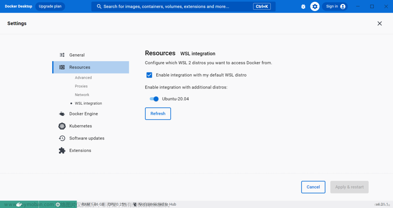This screenshot has height=208, width=393.
Task: Click the Ctrl+K shortcut badge
Action: pos(262,7)
